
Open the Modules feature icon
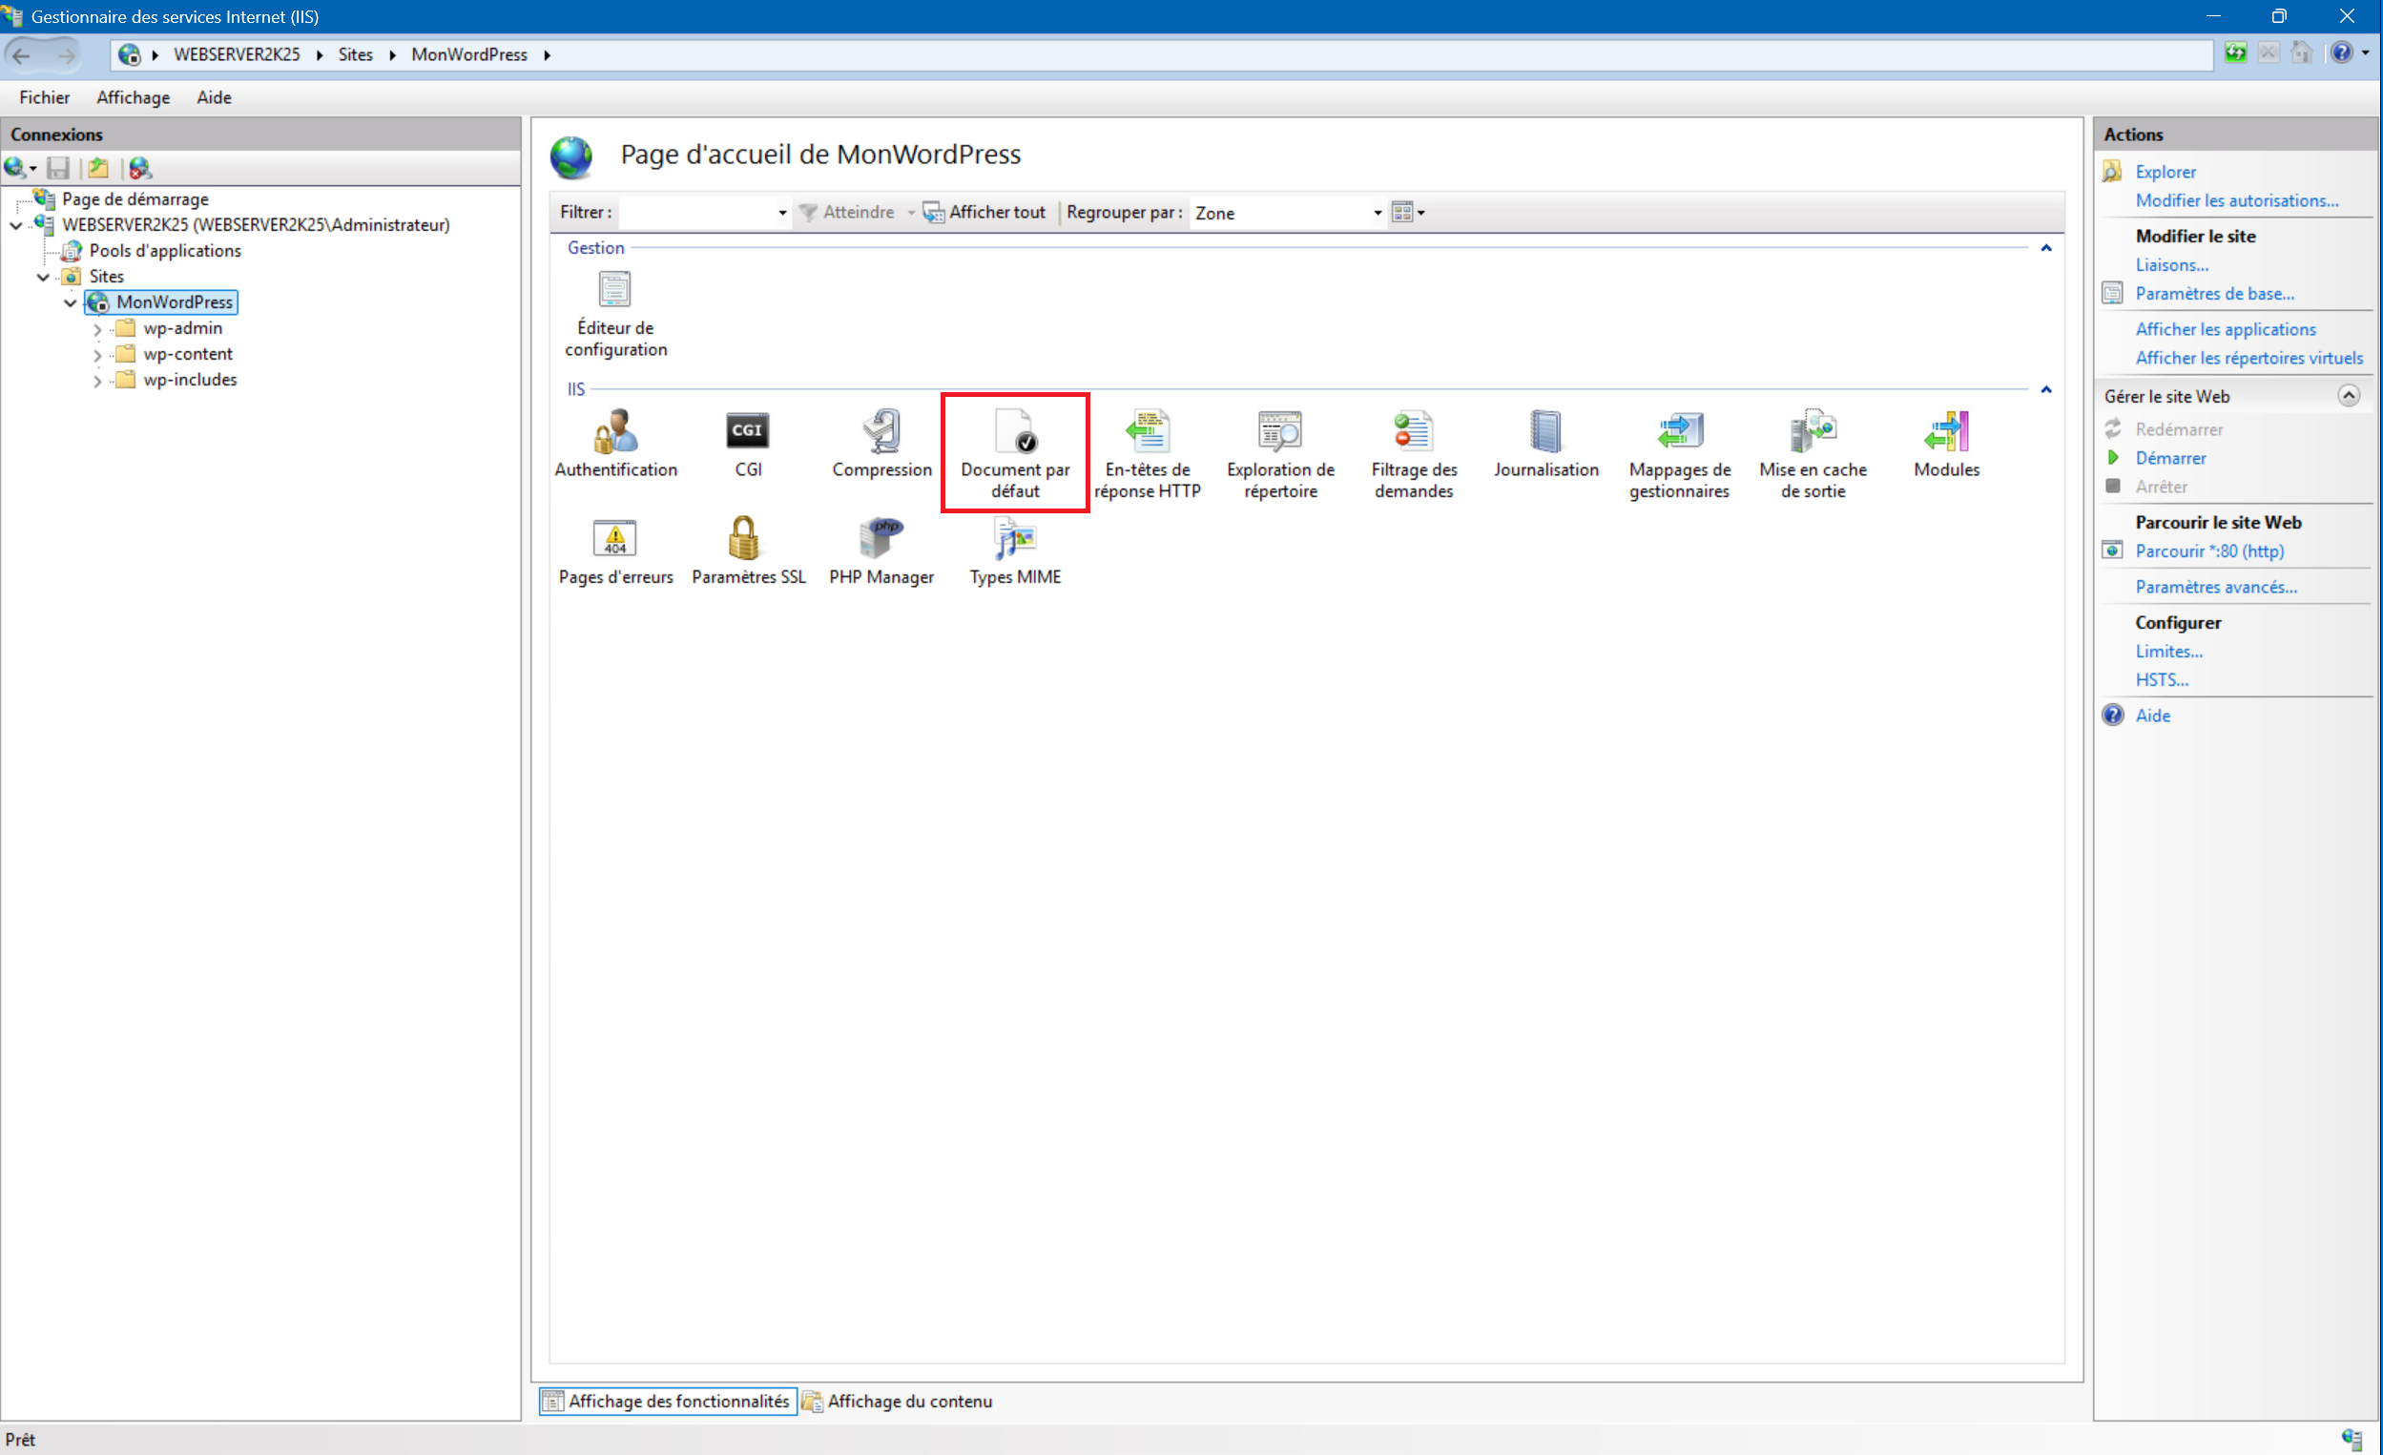1946,431
